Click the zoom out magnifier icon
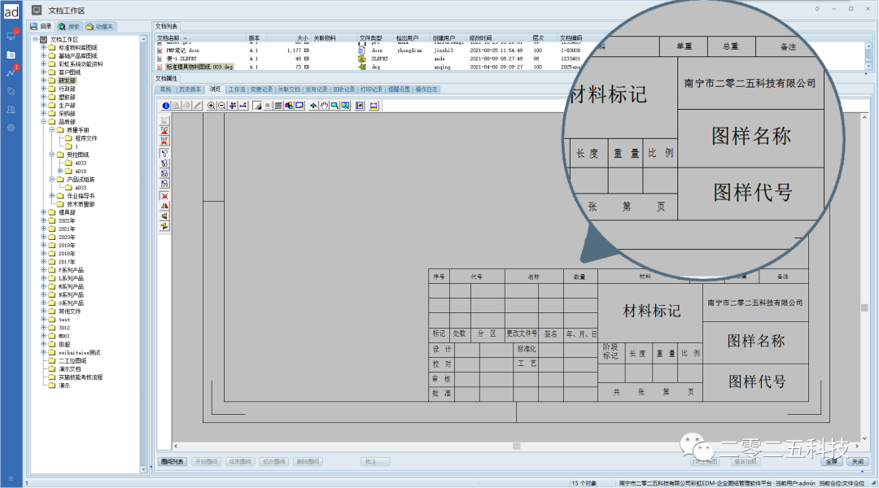This screenshot has height=488, width=879. 222,106
